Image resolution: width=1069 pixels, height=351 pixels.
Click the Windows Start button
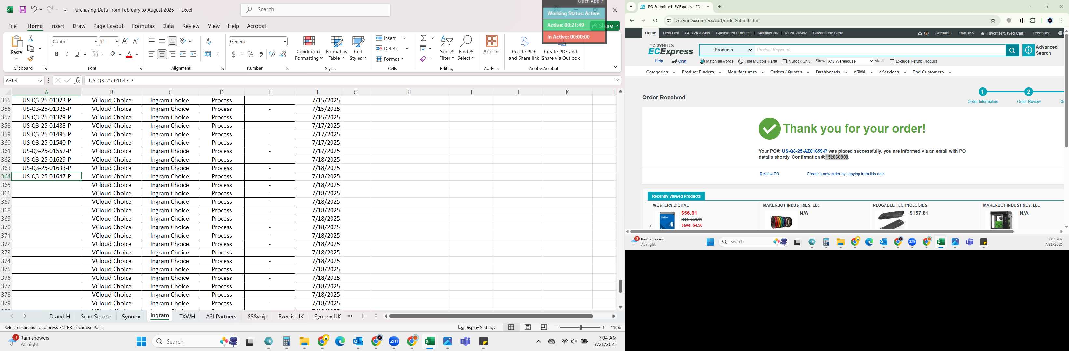tap(141, 342)
